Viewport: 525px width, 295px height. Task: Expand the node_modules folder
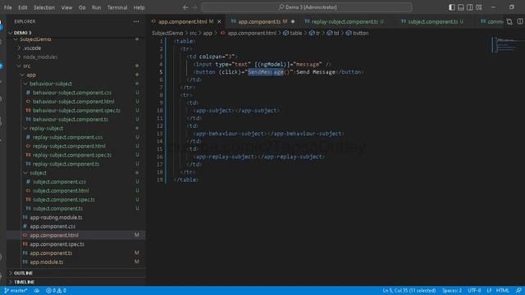pos(40,57)
